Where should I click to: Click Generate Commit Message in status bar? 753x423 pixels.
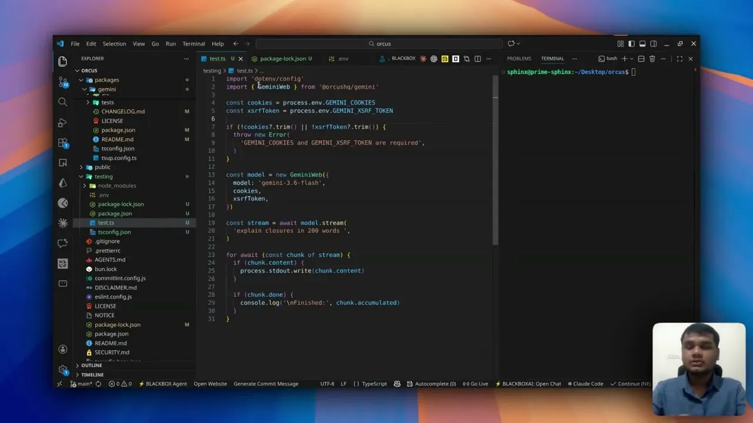(266, 384)
